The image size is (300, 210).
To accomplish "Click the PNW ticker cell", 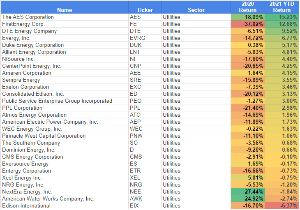I will click(x=145, y=136).
